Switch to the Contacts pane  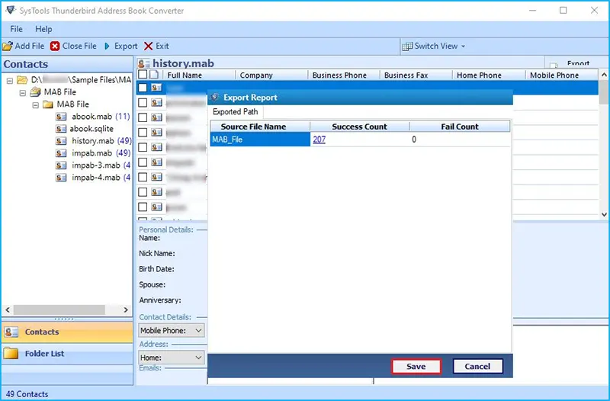(67, 332)
